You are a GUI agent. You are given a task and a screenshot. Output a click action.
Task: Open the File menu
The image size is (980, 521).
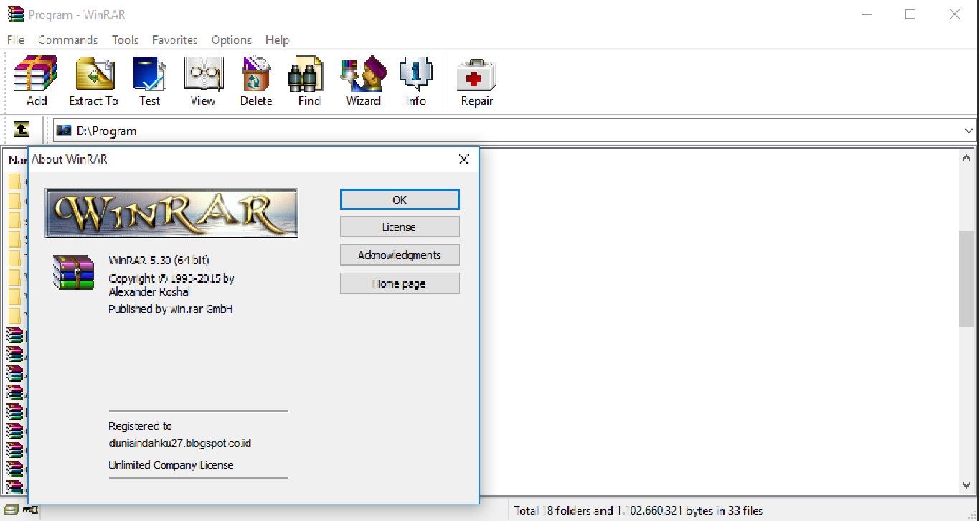click(x=16, y=40)
